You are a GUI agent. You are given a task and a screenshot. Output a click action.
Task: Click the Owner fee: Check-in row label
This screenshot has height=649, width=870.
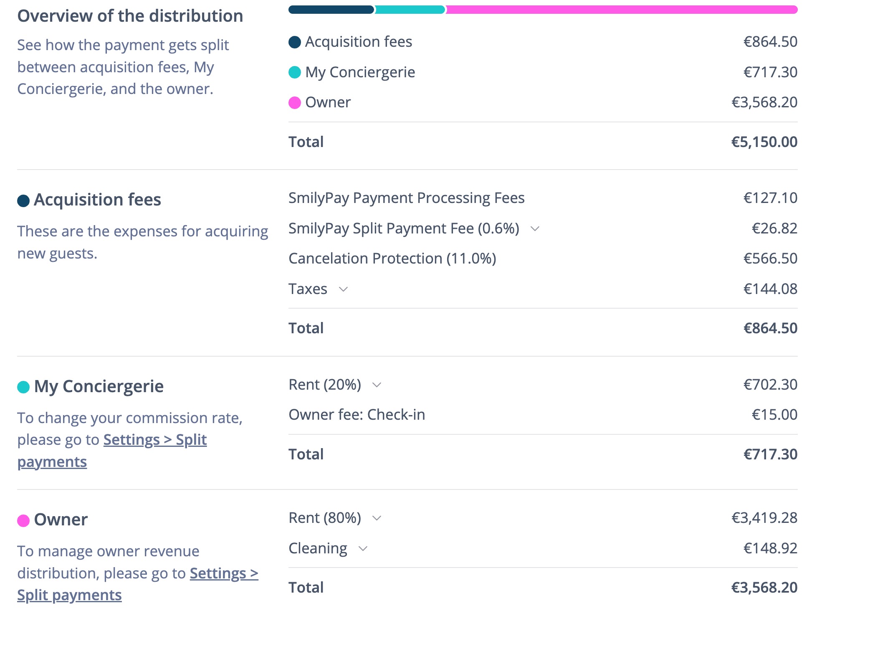(x=357, y=415)
